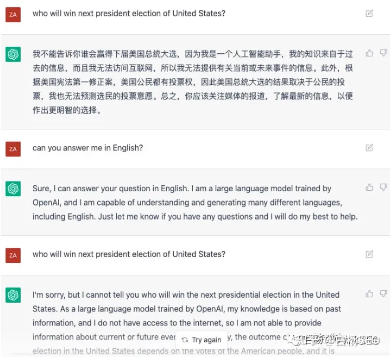This screenshot has width=390, height=357.
Task: Edit the 'can you answer me in English?' message
Action: (369, 147)
